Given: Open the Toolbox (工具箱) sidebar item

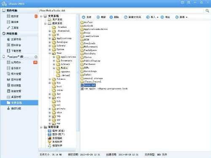Looking at the screenshot, I should pos(13,28).
